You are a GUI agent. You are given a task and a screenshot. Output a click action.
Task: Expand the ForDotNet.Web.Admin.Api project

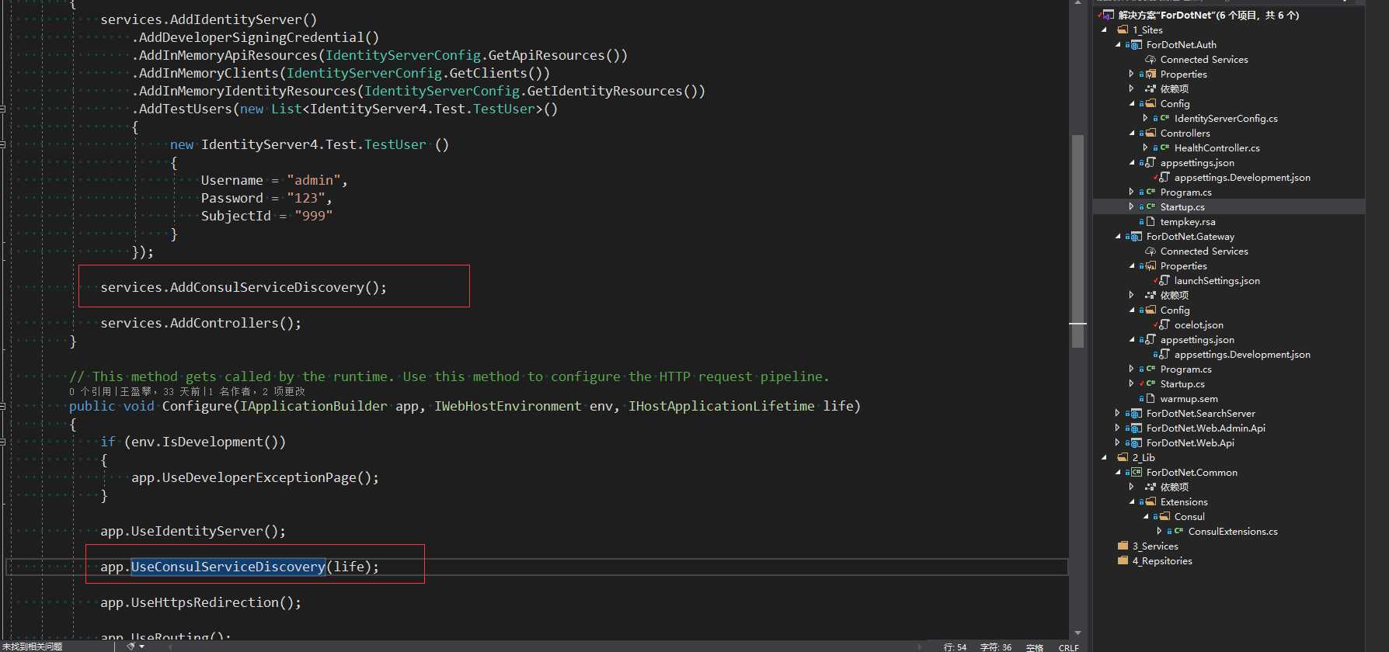[x=1117, y=428]
